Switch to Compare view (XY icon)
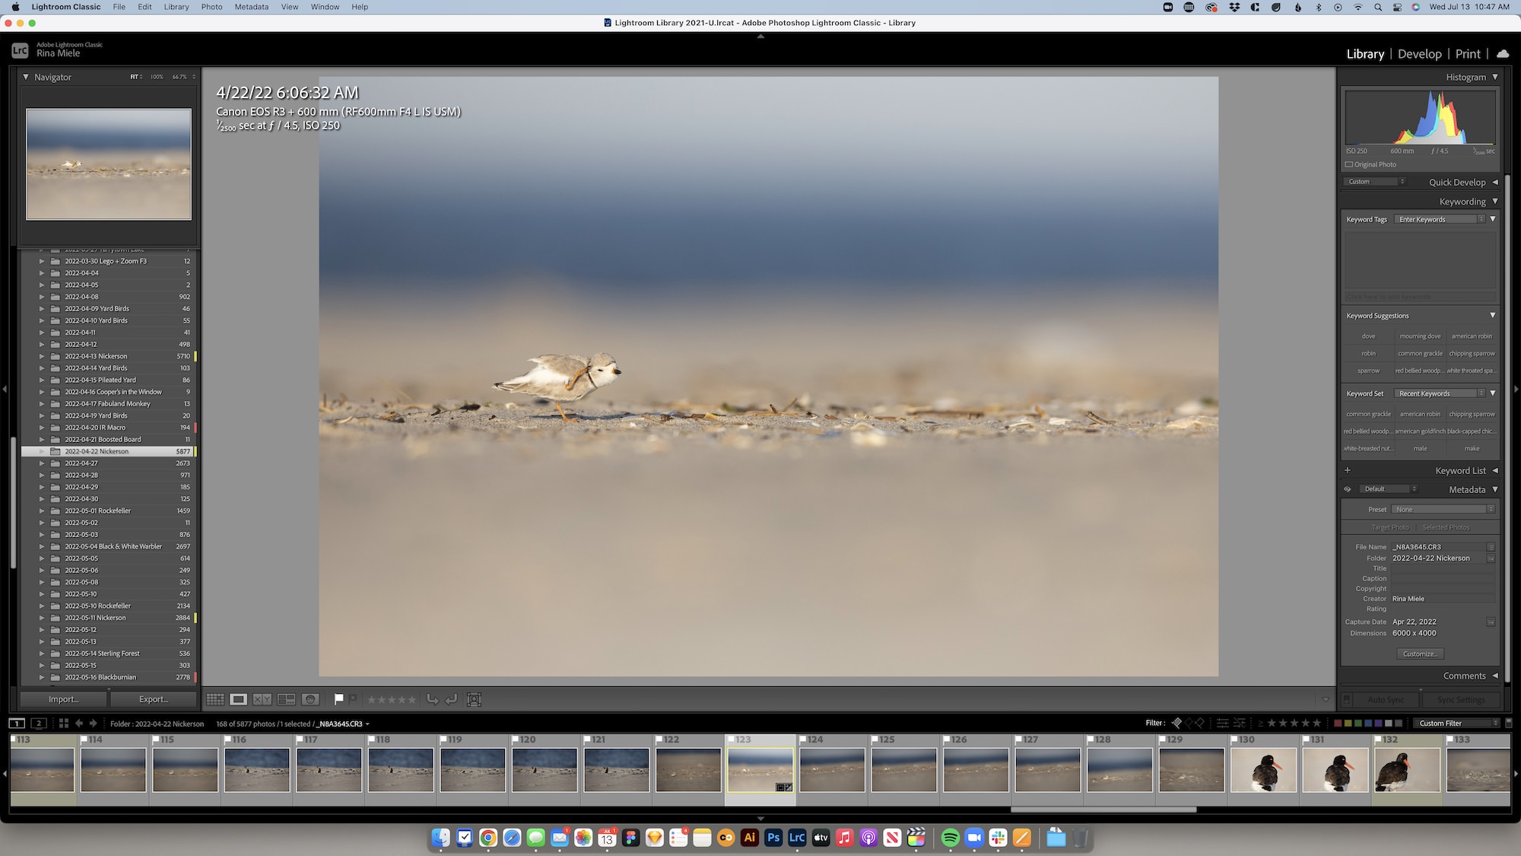This screenshot has height=856, width=1521. coord(262,699)
